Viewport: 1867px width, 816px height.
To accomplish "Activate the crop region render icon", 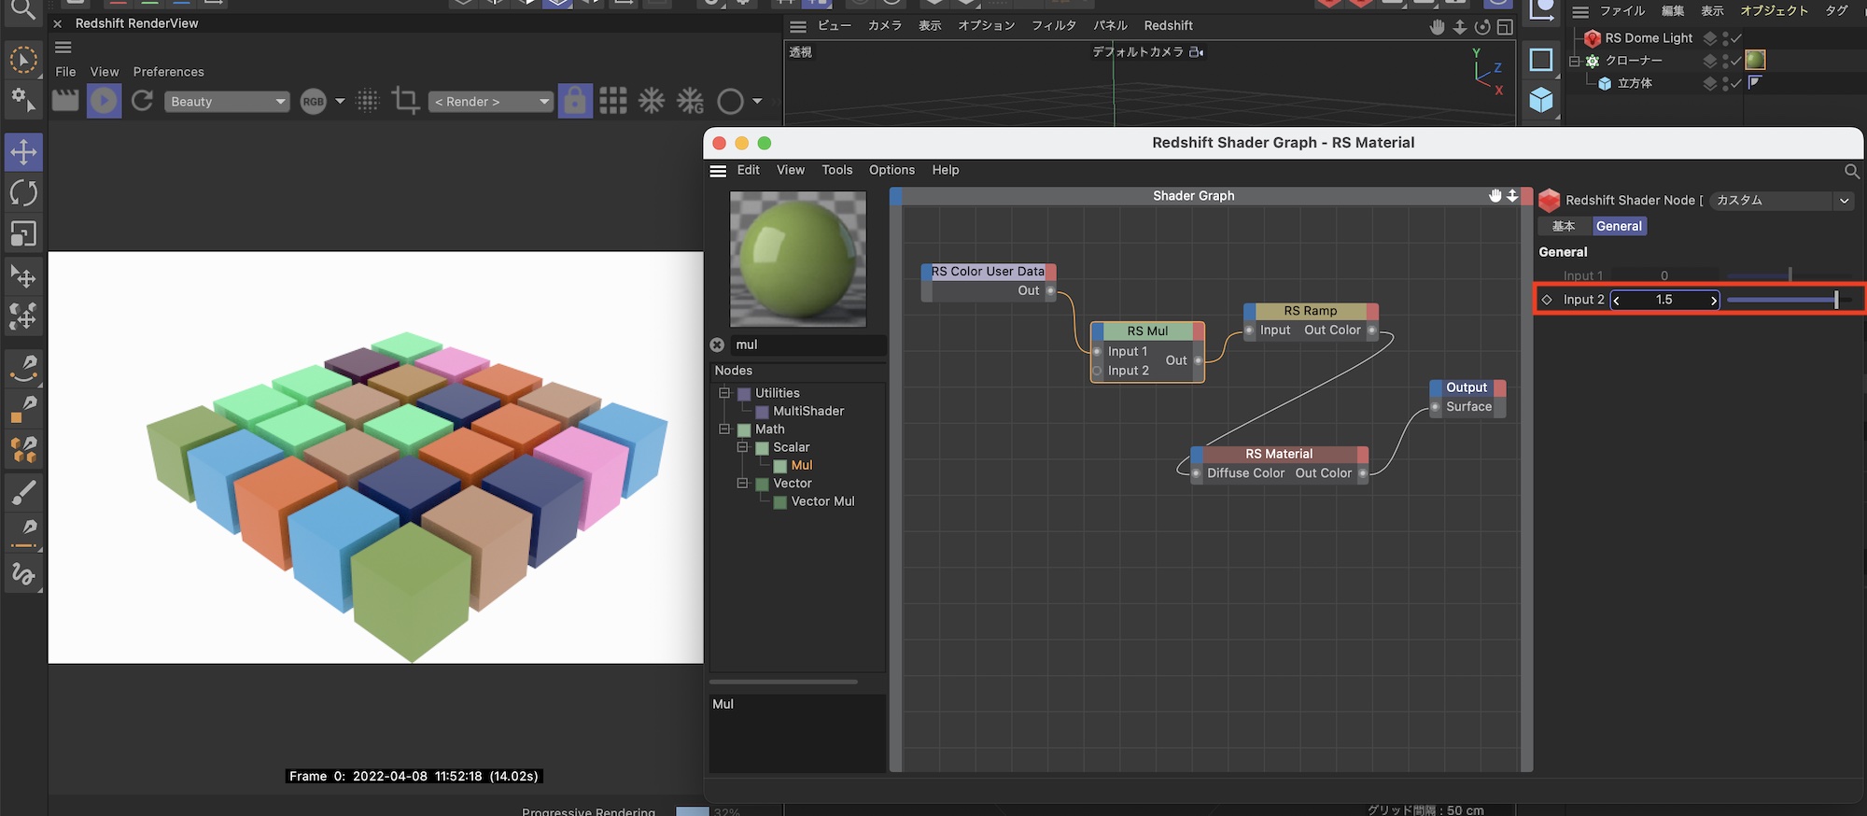I will tap(405, 101).
